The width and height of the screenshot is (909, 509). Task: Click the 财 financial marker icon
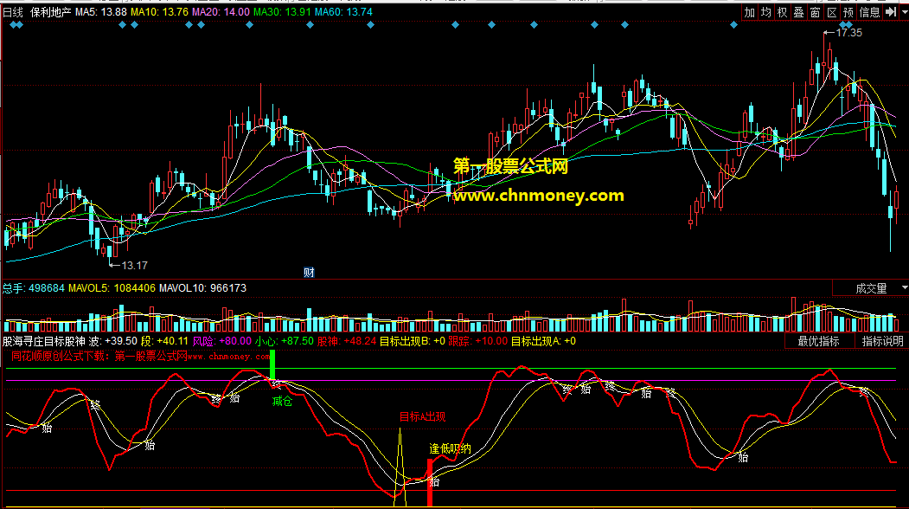(309, 272)
